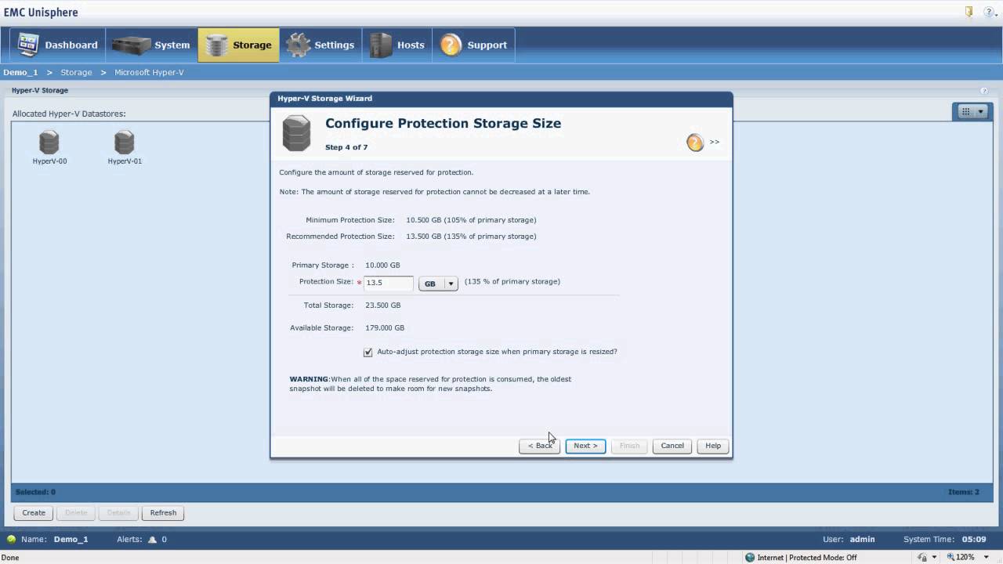Viewport: 1003px width, 564px height.
Task: Click the 'Selected: 0' status text
Action: coord(35,492)
